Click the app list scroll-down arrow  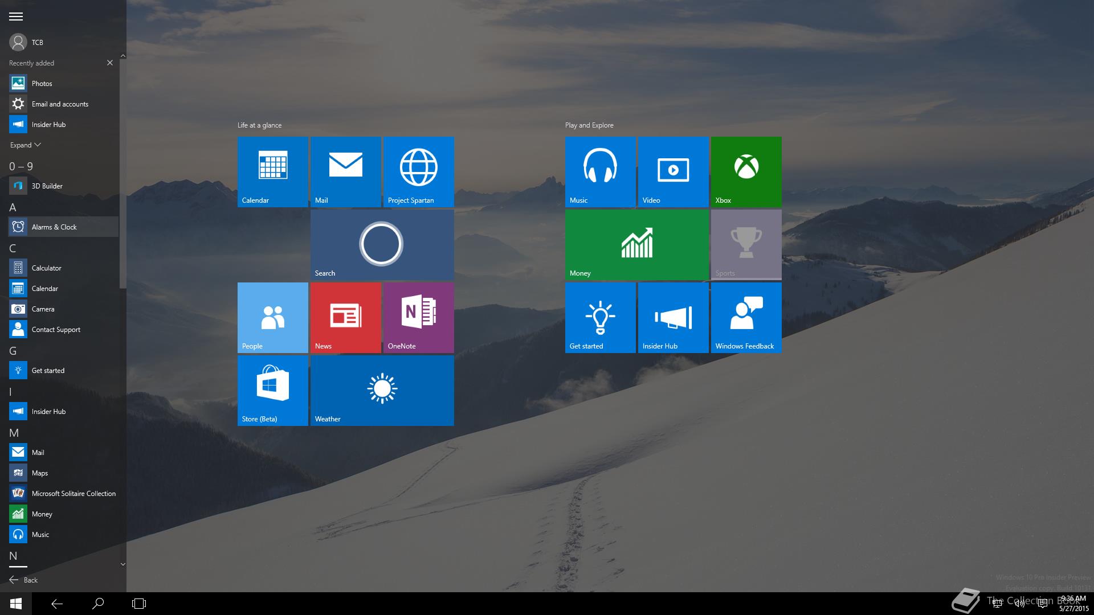click(123, 564)
